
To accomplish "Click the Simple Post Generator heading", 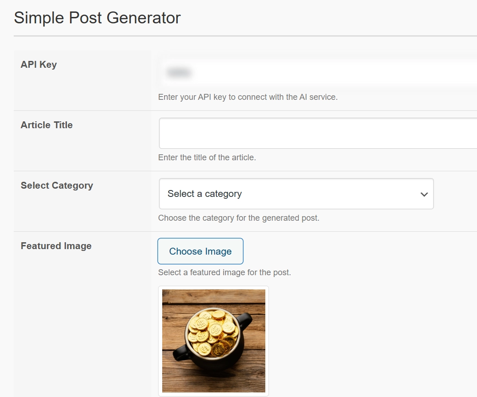I will click(97, 18).
